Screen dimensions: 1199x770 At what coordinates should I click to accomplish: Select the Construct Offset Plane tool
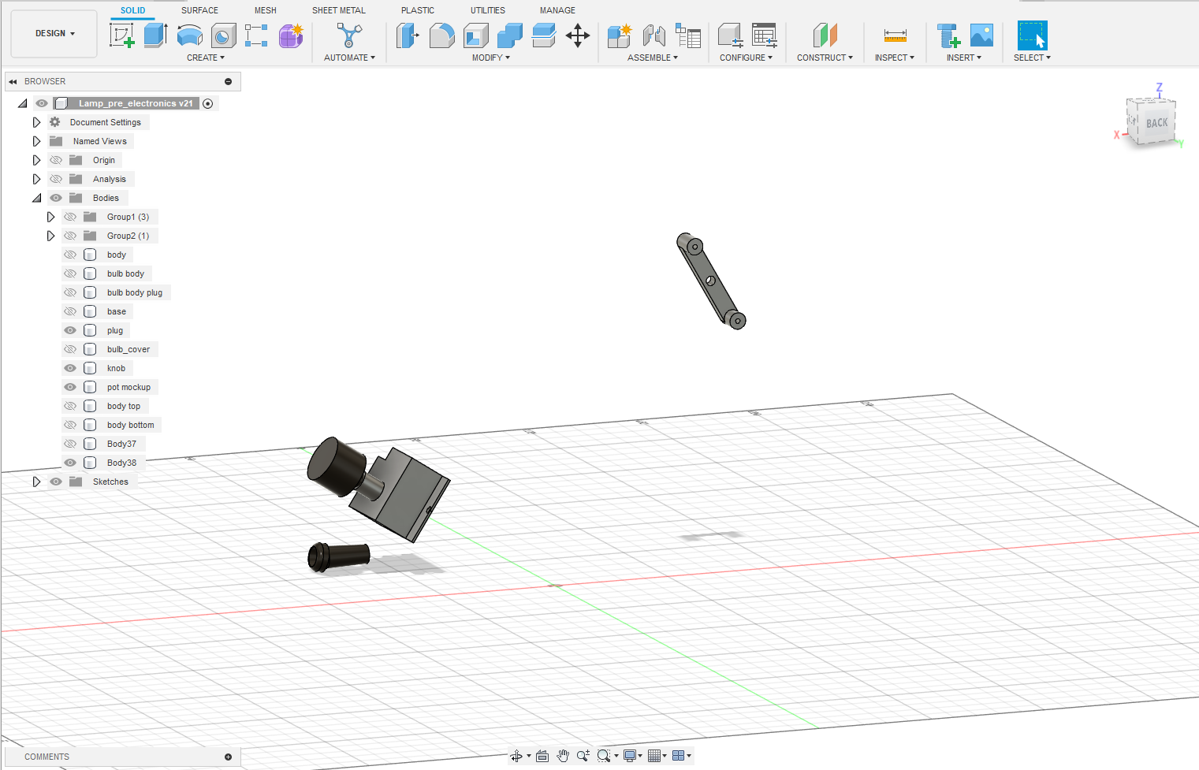825,35
